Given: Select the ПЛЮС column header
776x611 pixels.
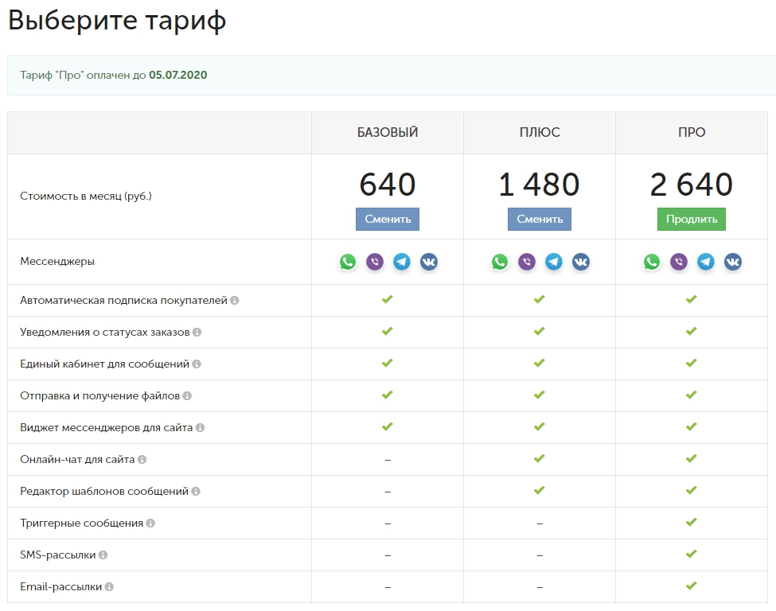Looking at the screenshot, I should click(x=539, y=133).
